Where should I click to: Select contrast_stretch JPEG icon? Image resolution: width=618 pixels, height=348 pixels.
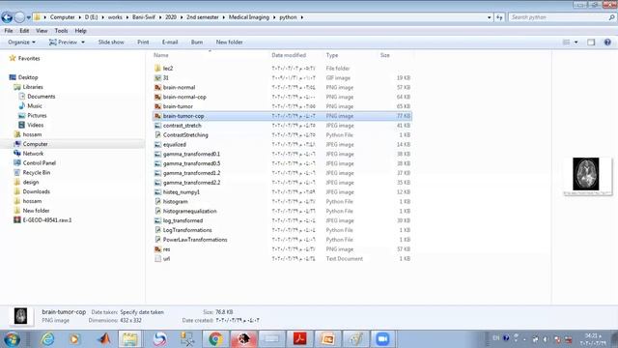pos(157,126)
